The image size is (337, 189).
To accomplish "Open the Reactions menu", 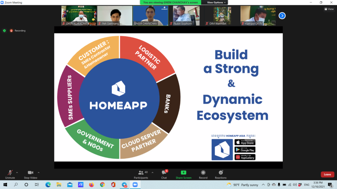I will [x=220, y=174].
